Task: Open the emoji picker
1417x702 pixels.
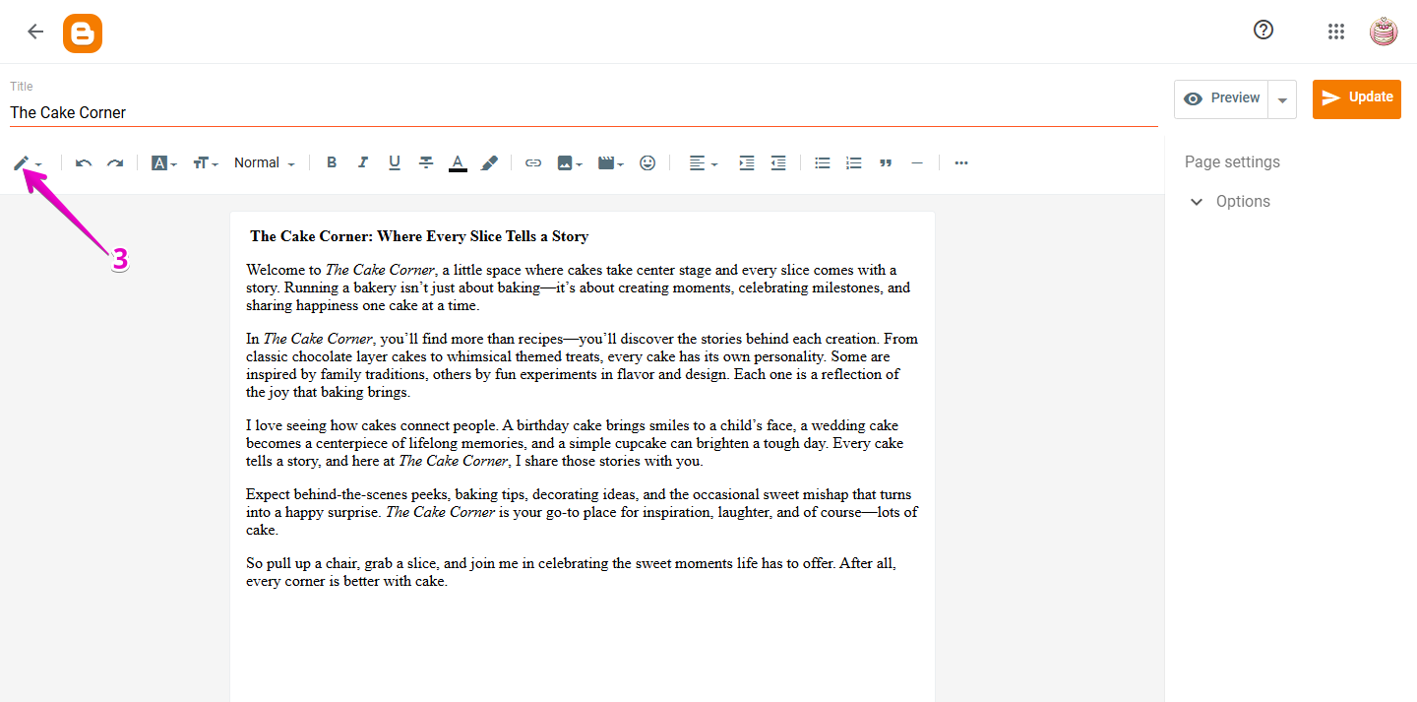Action: coord(647,162)
